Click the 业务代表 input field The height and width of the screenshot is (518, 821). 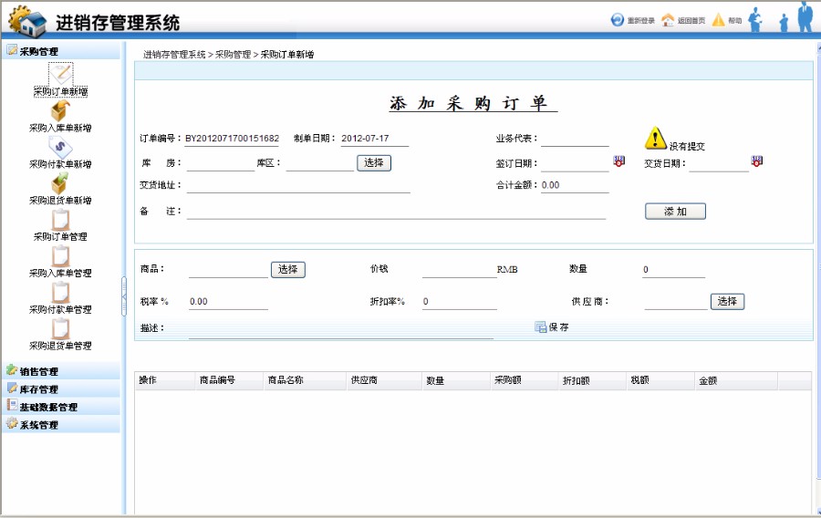point(575,140)
